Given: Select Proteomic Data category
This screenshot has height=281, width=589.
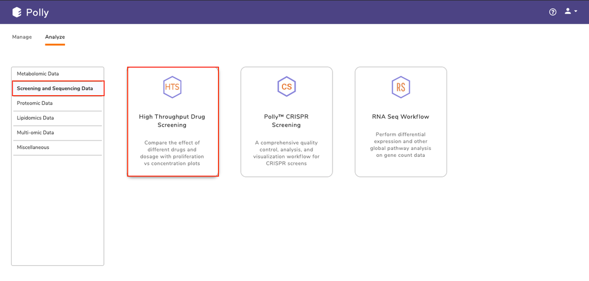Looking at the screenshot, I should tap(58, 103).
